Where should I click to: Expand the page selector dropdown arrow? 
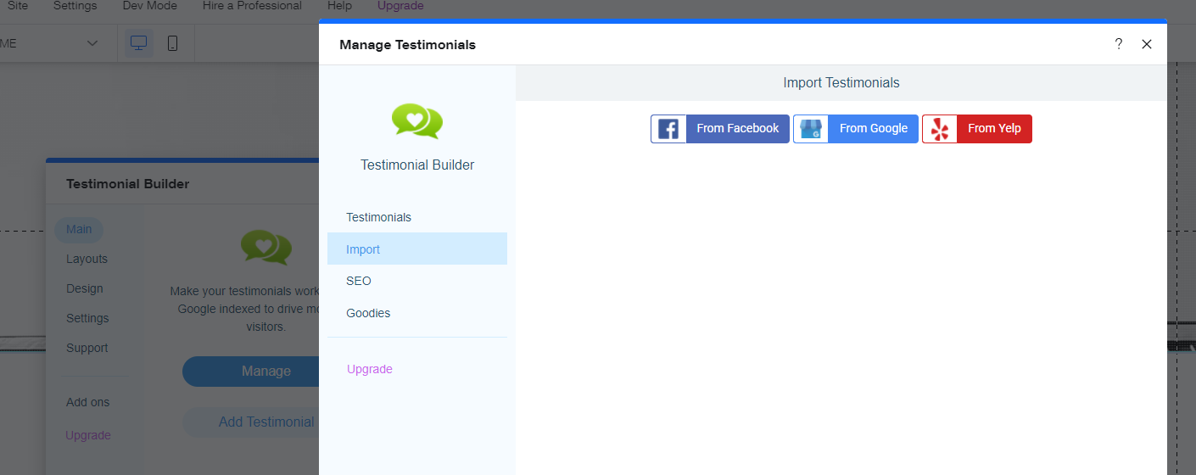tap(92, 43)
